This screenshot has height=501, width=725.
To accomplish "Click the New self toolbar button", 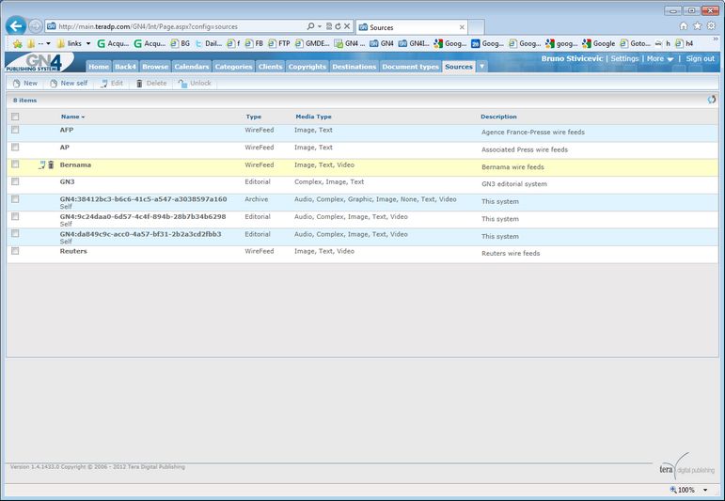I will (69, 84).
